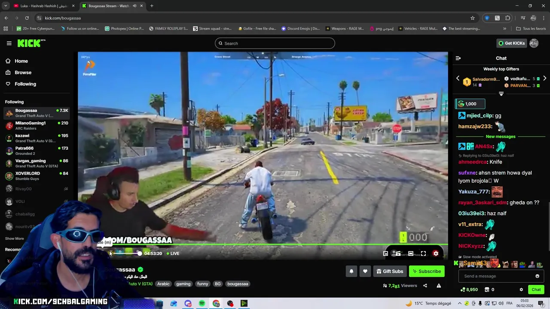
Task: Open offline Rivay00 channel
Action: (37, 189)
